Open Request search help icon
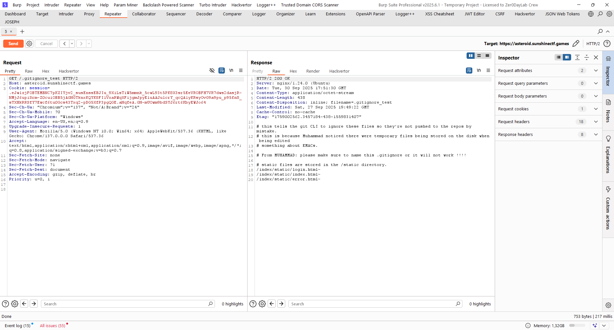 click(5, 304)
